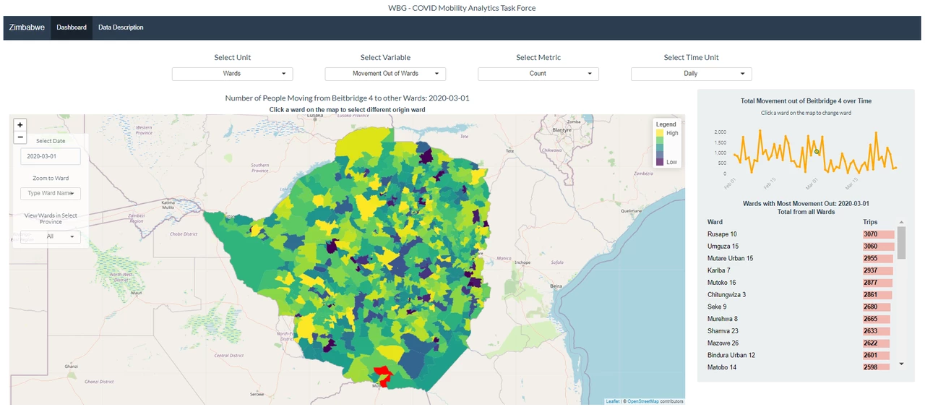Click the Zimbabwe brand title

tap(27, 27)
